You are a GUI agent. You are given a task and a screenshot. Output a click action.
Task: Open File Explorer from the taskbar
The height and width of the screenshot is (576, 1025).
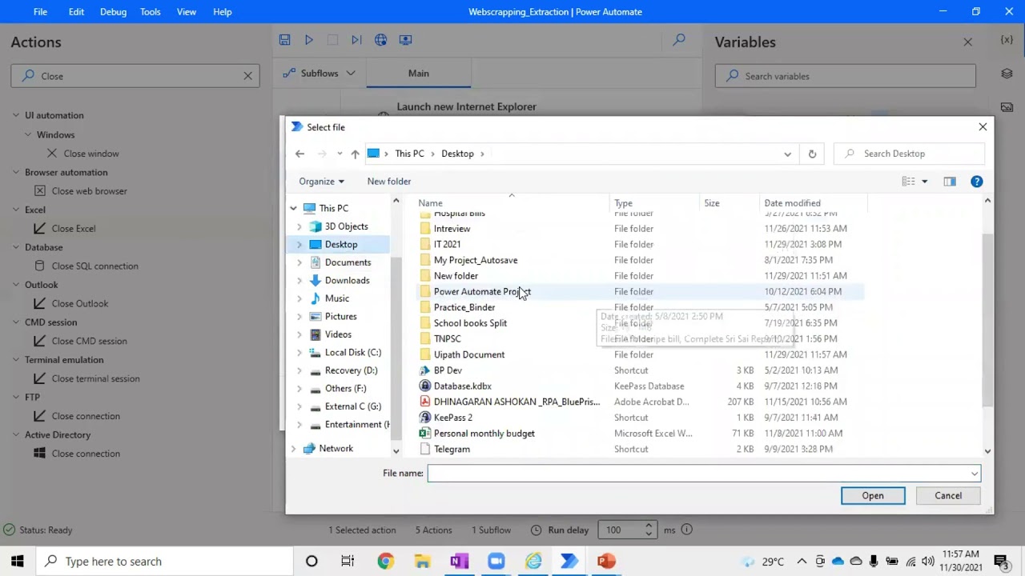coord(422,562)
